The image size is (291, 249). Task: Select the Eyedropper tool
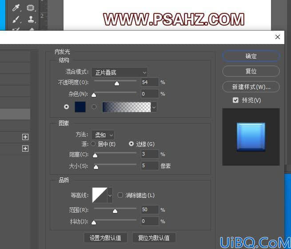[x=16, y=8]
